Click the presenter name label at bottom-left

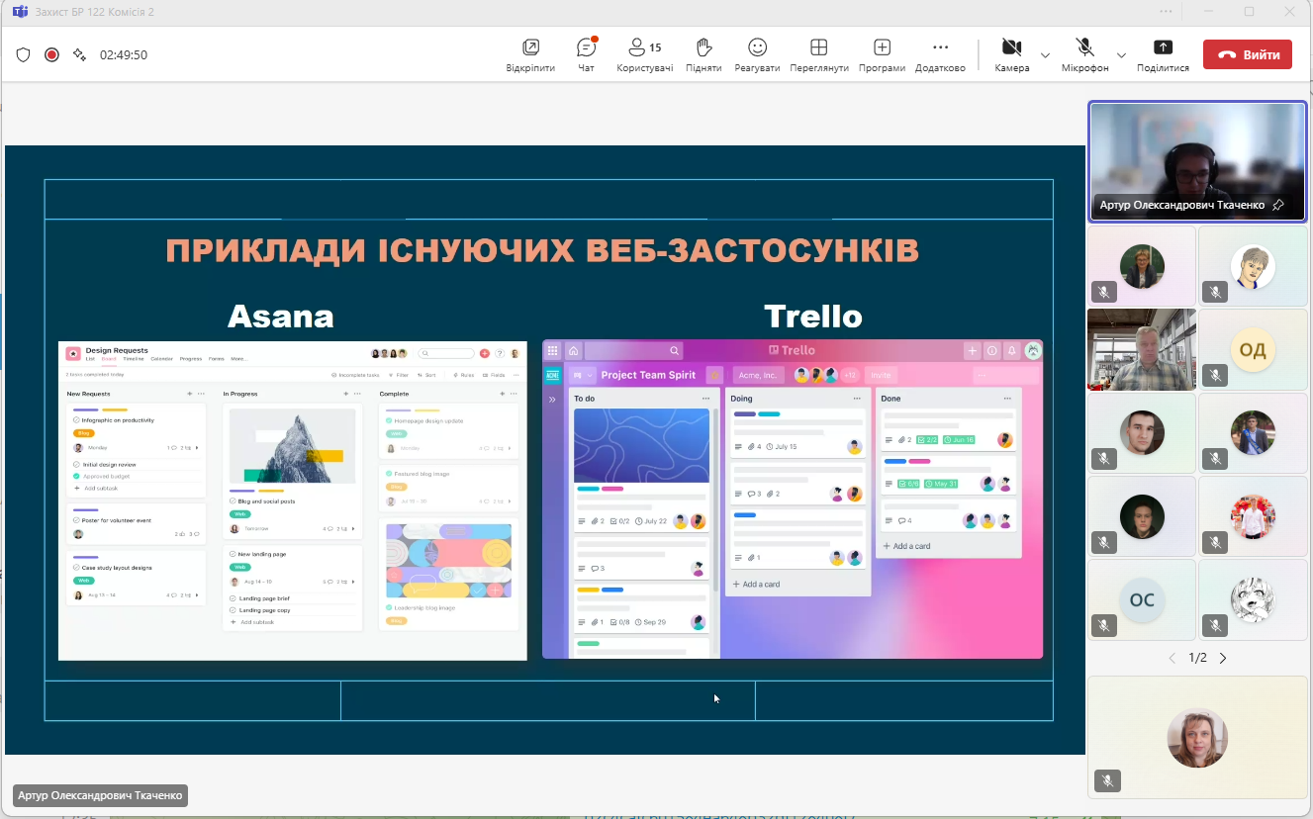(x=101, y=795)
